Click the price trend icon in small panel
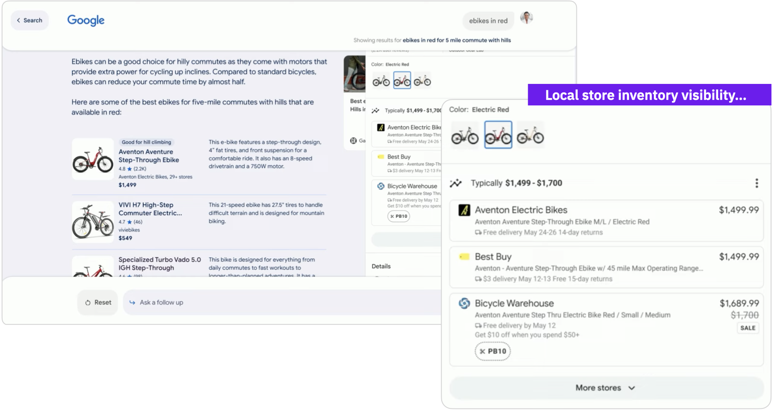 (375, 111)
